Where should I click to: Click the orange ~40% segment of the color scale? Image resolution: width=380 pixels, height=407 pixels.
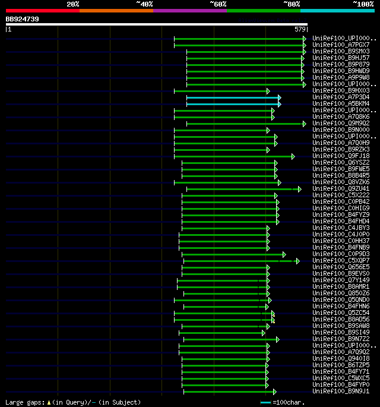pos(116,11)
